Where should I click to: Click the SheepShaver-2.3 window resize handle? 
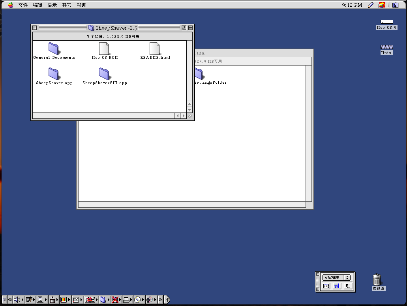190,116
